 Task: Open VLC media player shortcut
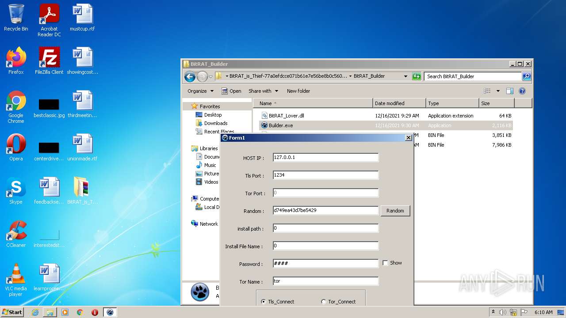(16, 280)
